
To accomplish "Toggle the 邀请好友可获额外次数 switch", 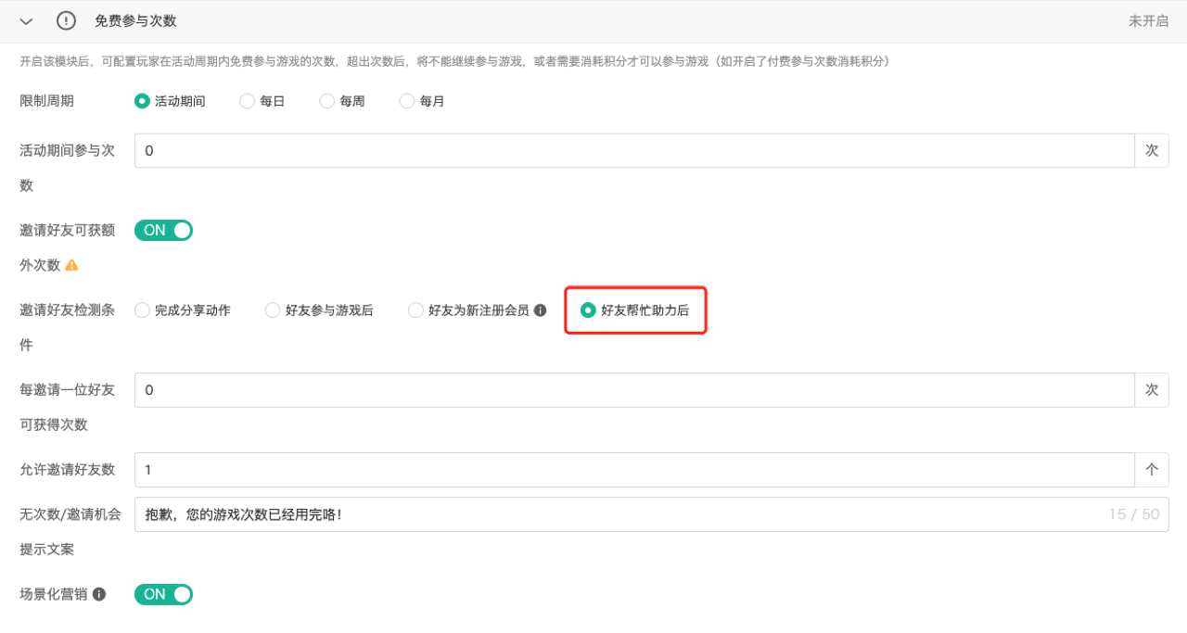I will pos(163,230).
